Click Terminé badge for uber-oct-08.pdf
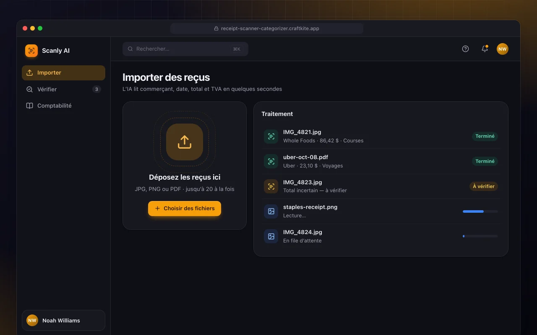The width and height of the screenshot is (537, 335). coord(485,161)
